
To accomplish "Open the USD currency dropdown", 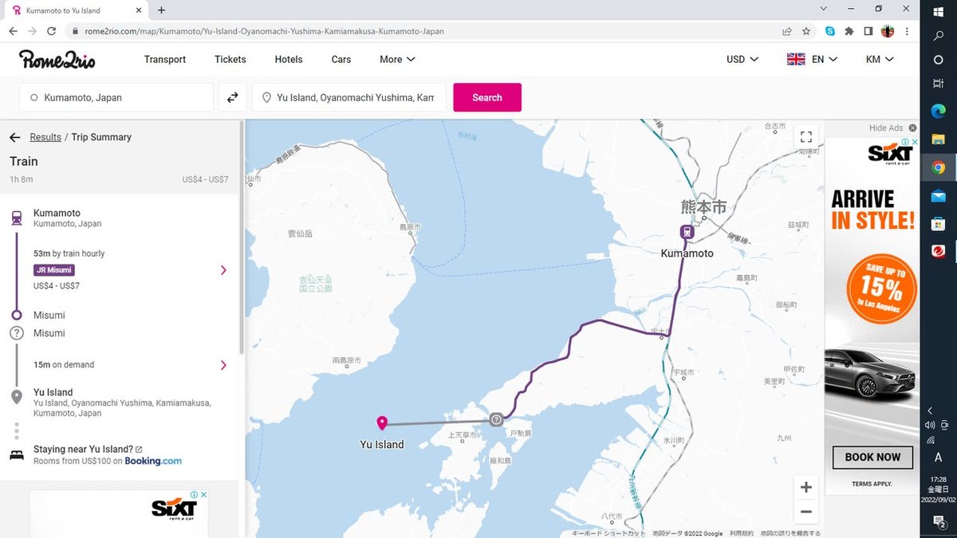I will 742,59.
